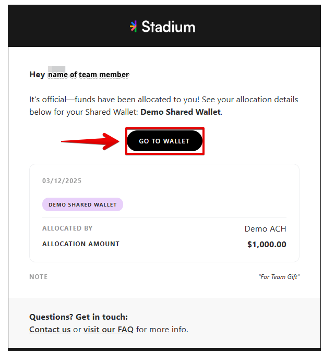Click the ALLOCATED BY label

coord(67,228)
